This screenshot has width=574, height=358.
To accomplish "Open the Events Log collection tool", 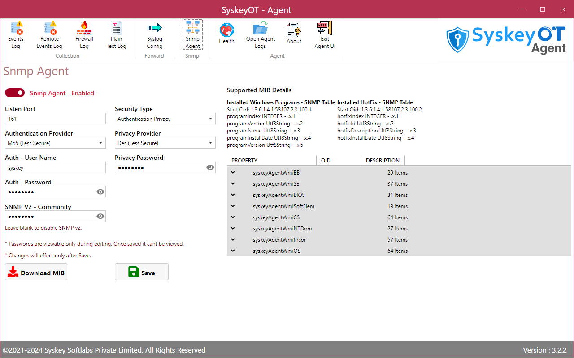I will (16, 34).
